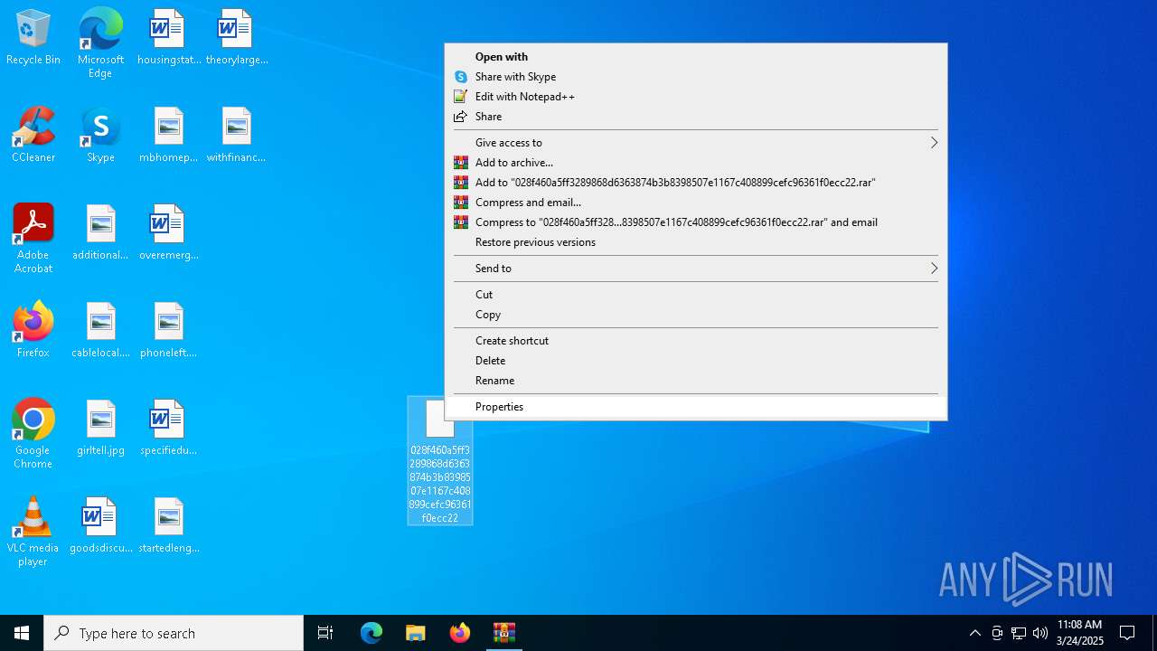Open Firefox desktop shortcut
This screenshot has height=651, width=1157.
pos(33,331)
